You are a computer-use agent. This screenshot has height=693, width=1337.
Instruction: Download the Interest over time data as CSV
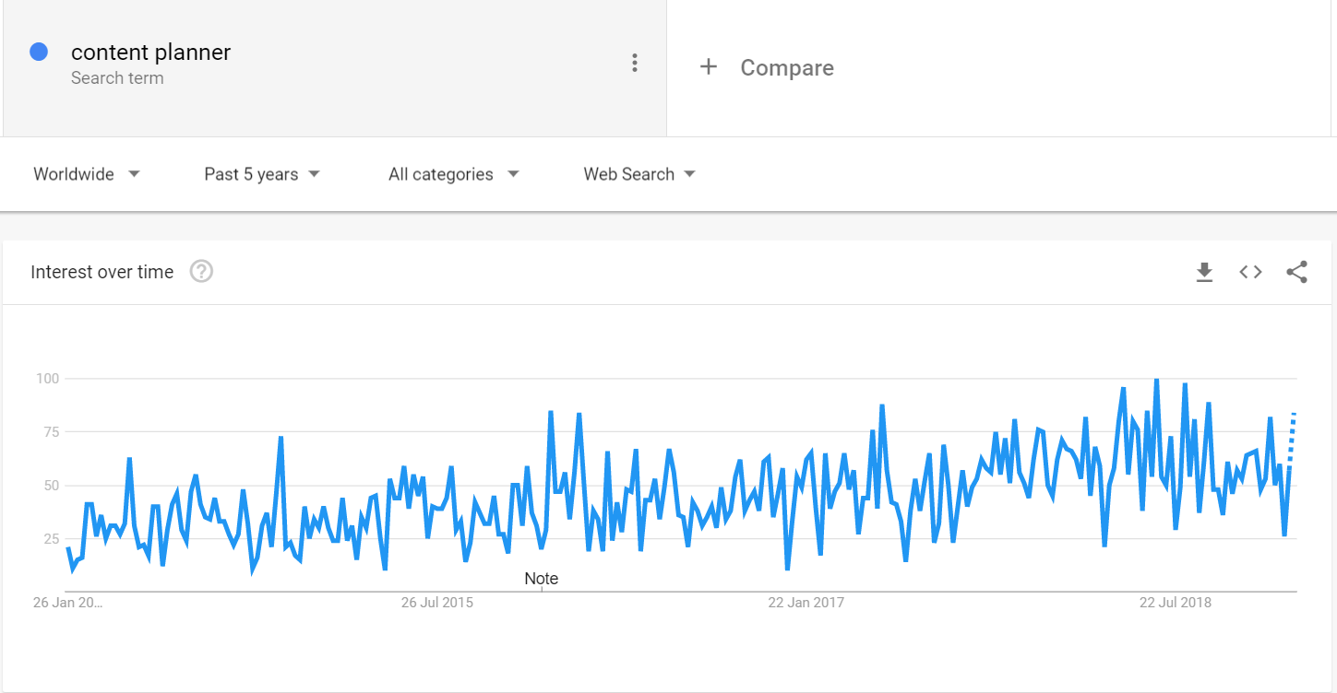pyautogui.click(x=1204, y=272)
